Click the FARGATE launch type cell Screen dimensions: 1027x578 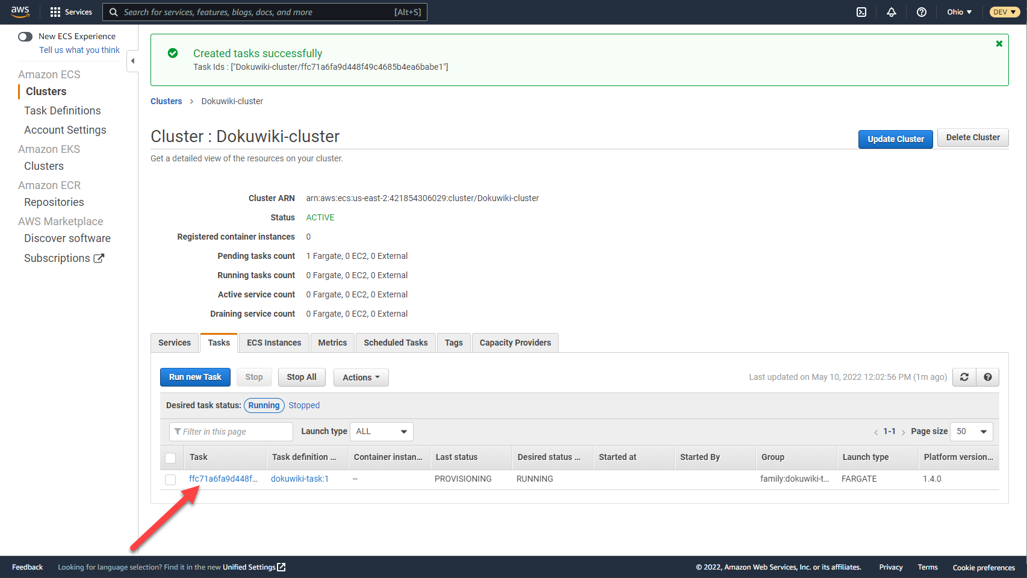coord(859,479)
